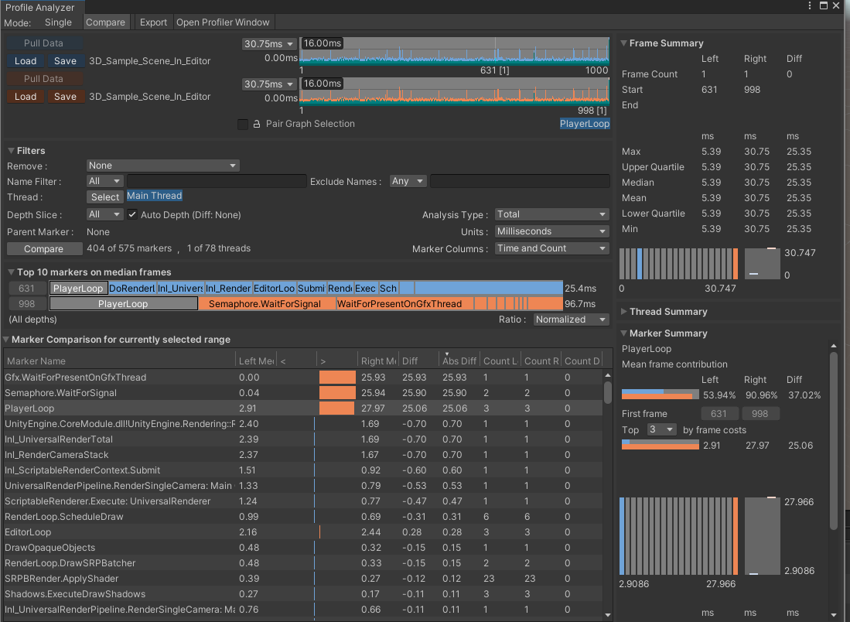850x622 pixels.
Task: Open Profiler Window from toolbar
Action: tap(223, 22)
